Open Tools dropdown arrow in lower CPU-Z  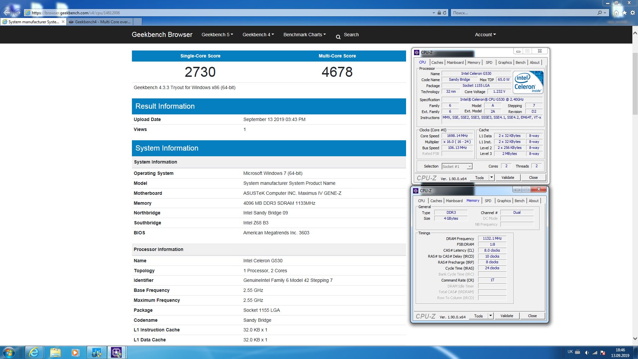pyautogui.click(x=490, y=316)
